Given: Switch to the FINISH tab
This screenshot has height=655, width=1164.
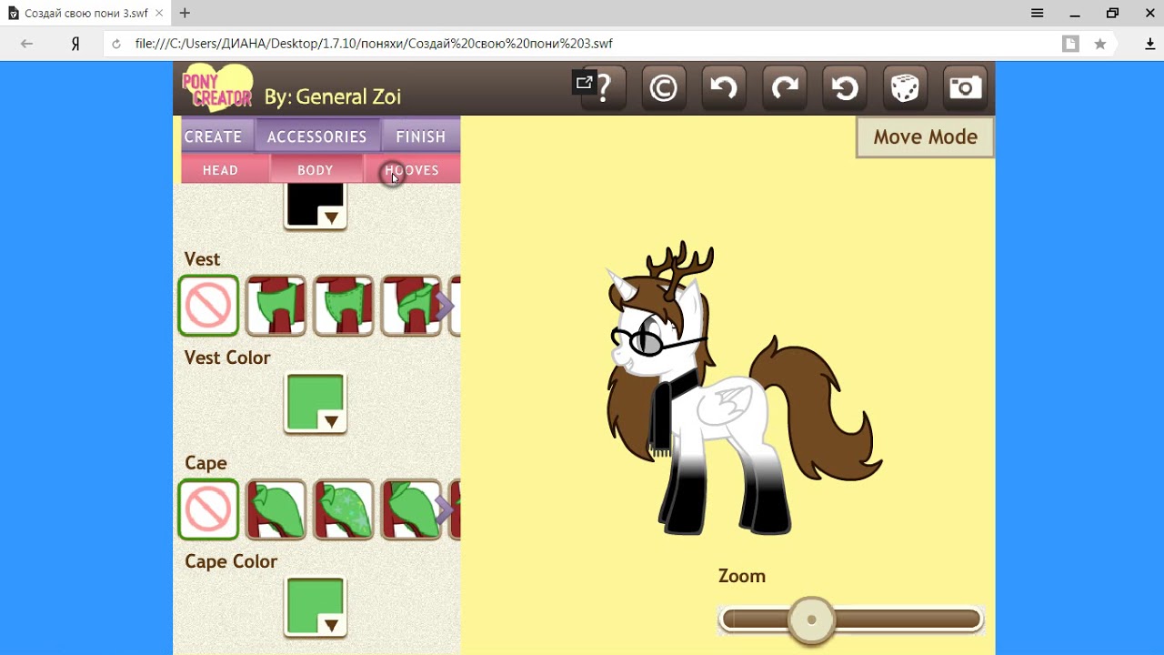Looking at the screenshot, I should tap(421, 136).
